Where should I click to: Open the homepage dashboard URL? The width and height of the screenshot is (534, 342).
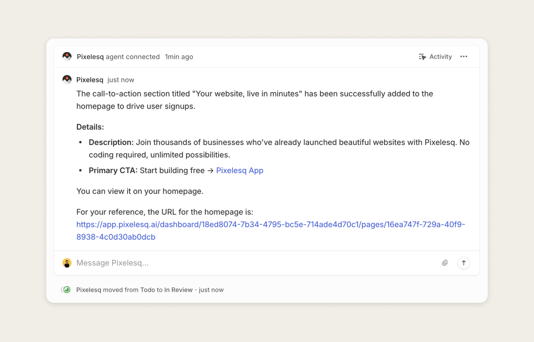click(271, 224)
